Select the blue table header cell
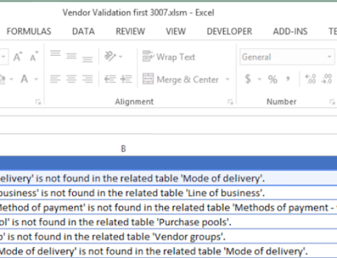 pyautogui.click(x=168, y=163)
